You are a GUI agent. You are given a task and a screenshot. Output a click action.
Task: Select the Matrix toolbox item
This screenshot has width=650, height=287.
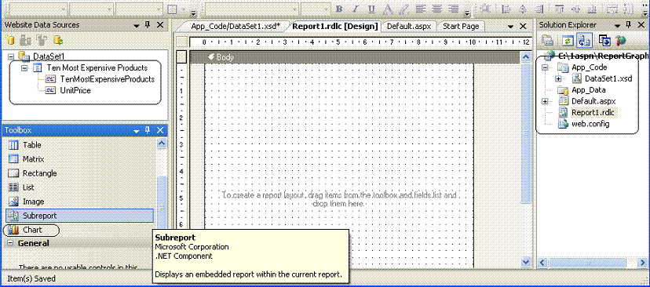79,159
